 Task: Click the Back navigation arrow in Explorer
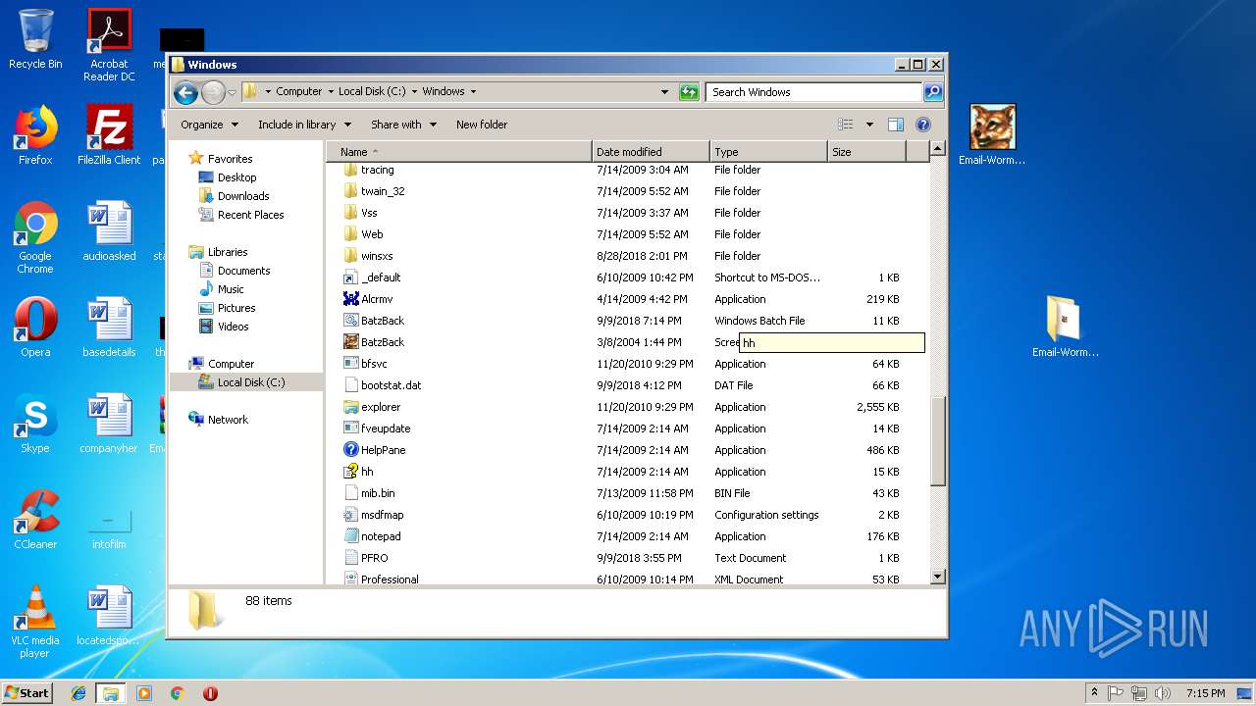click(x=185, y=93)
